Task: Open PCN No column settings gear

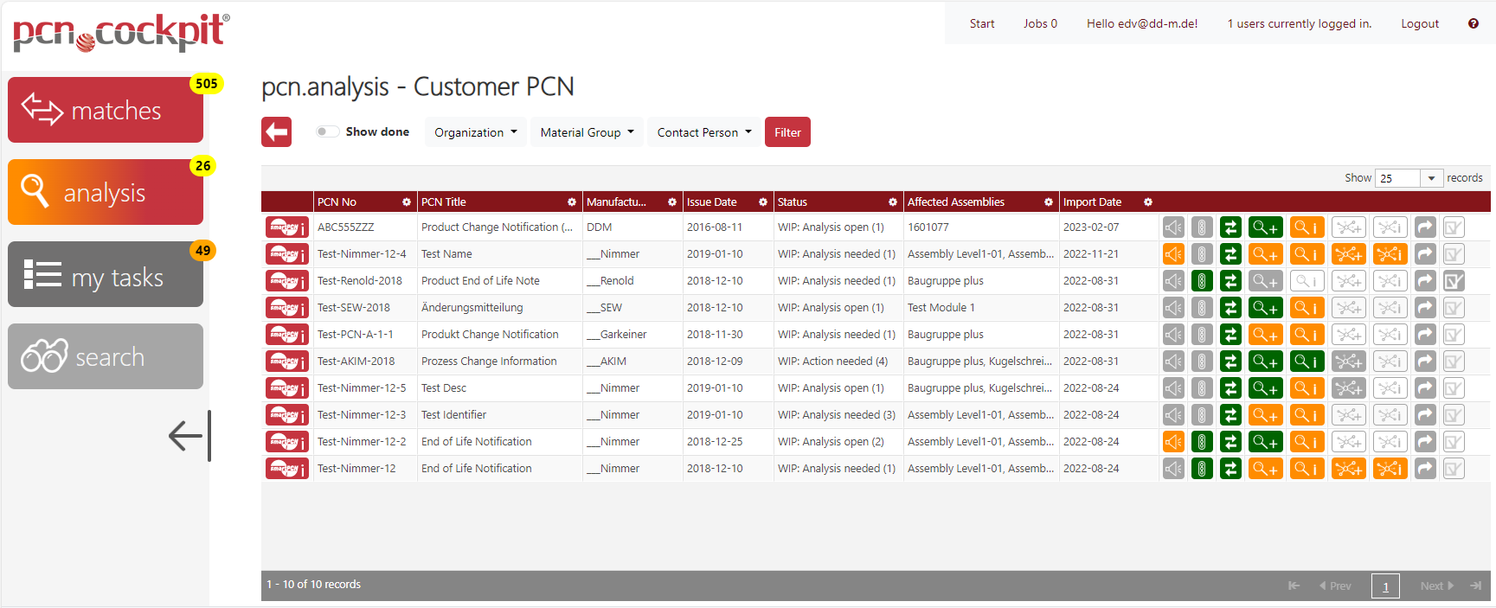Action: [407, 202]
